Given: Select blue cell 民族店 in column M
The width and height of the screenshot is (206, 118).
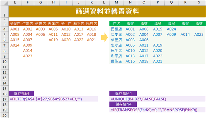Looking at the screenshot, I should point(116,61).
